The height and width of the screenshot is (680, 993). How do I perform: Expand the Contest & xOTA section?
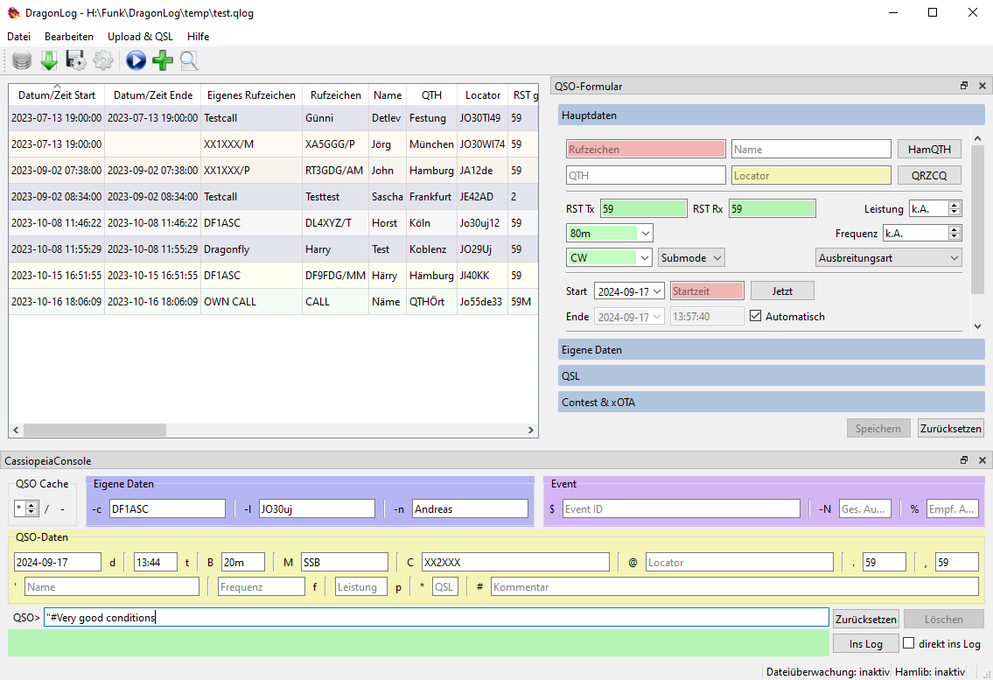[x=770, y=402]
